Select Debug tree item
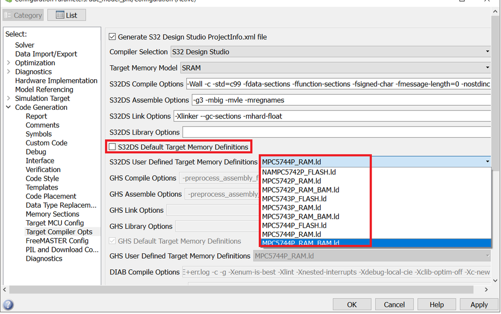The height and width of the screenshot is (314, 501). (x=36, y=151)
